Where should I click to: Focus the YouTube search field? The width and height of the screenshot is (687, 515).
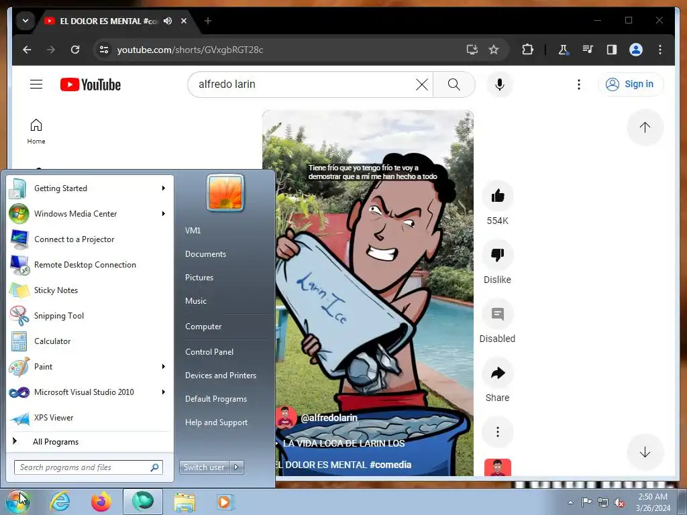click(305, 84)
